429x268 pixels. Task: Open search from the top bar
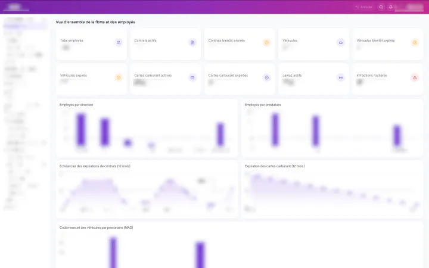381,7
